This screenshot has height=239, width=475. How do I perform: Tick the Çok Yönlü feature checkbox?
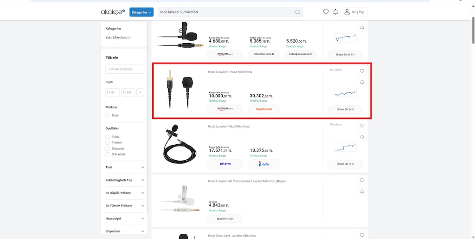point(108,155)
